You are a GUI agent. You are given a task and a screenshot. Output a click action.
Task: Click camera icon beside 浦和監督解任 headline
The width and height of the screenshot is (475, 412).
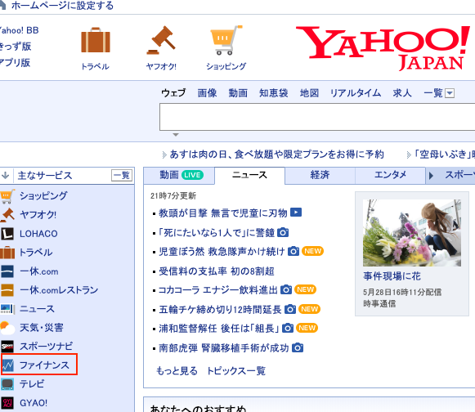coord(288,328)
